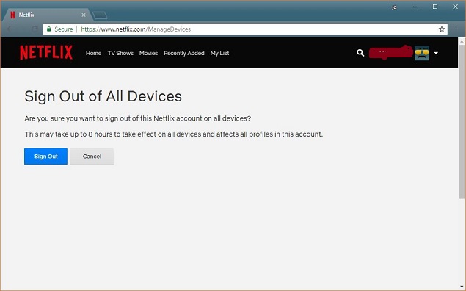The image size is (466, 291).
Task: Click the Netflix logo in header
Action: [x=46, y=53]
